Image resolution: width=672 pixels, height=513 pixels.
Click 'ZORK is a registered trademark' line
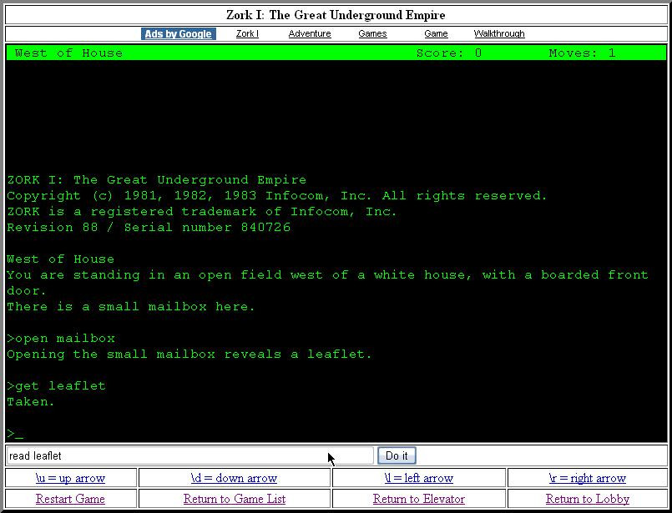coord(202,212)
